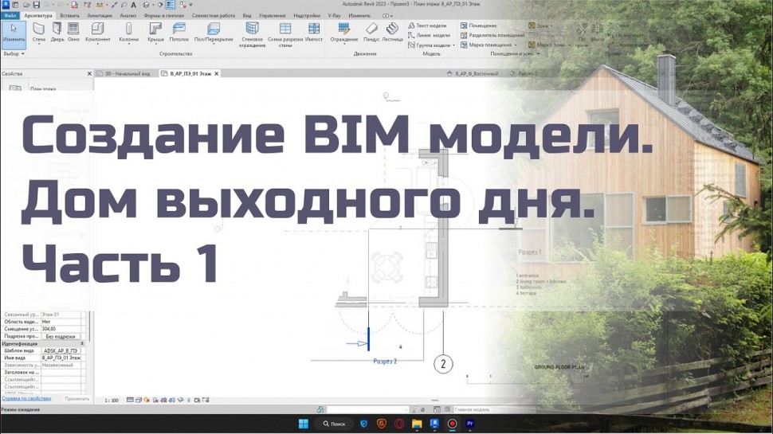Select the Потолок (Ceiling) tool
Image resolution: width=773 pixels, height=434 pixels.
[x=179, y=32]
